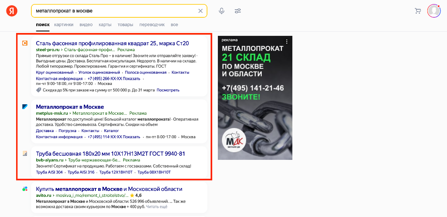
Task: Switch to видео tab
Action: (x=86, y=25)
